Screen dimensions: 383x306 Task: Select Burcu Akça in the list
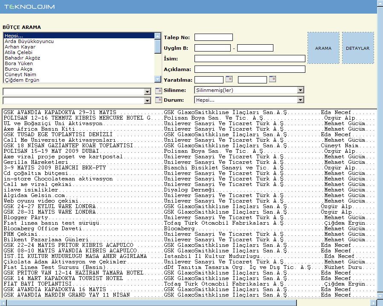click(79, 69)
